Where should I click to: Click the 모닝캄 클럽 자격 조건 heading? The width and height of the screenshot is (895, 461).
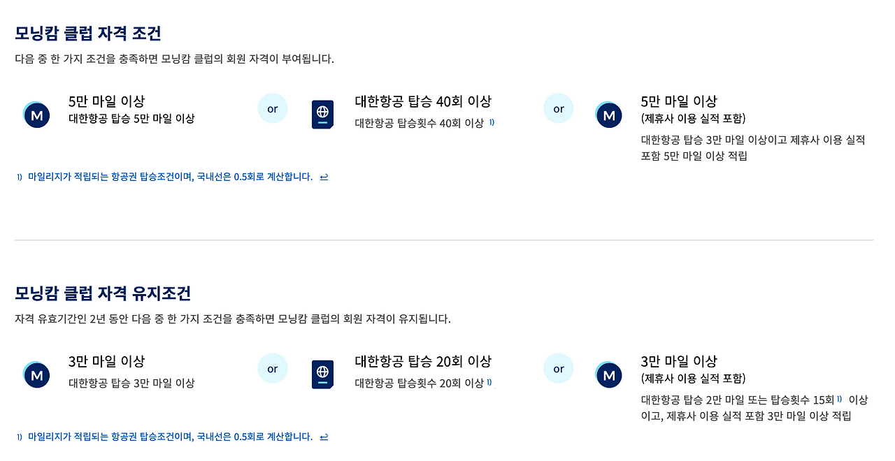click(x=88, y=33)
